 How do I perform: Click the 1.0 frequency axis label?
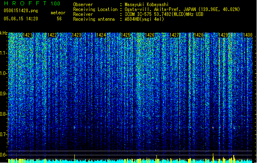pyautogui.click(x=3, y=73)
